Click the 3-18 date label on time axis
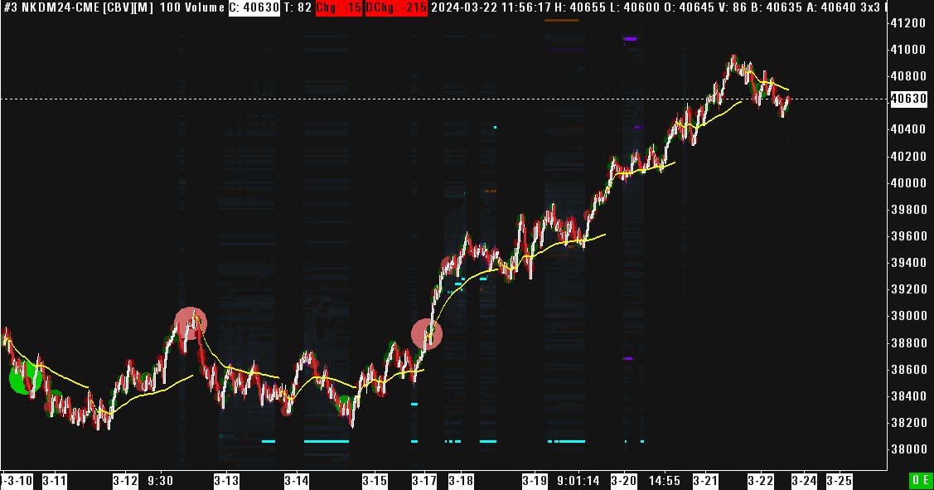 click(x=461, y=480)
